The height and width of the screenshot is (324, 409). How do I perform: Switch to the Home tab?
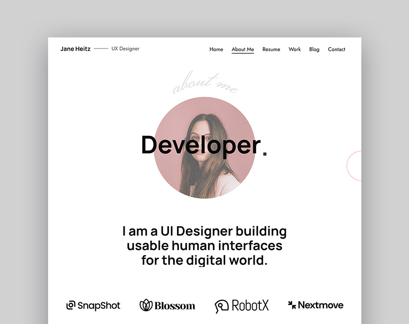coord(216,49)
